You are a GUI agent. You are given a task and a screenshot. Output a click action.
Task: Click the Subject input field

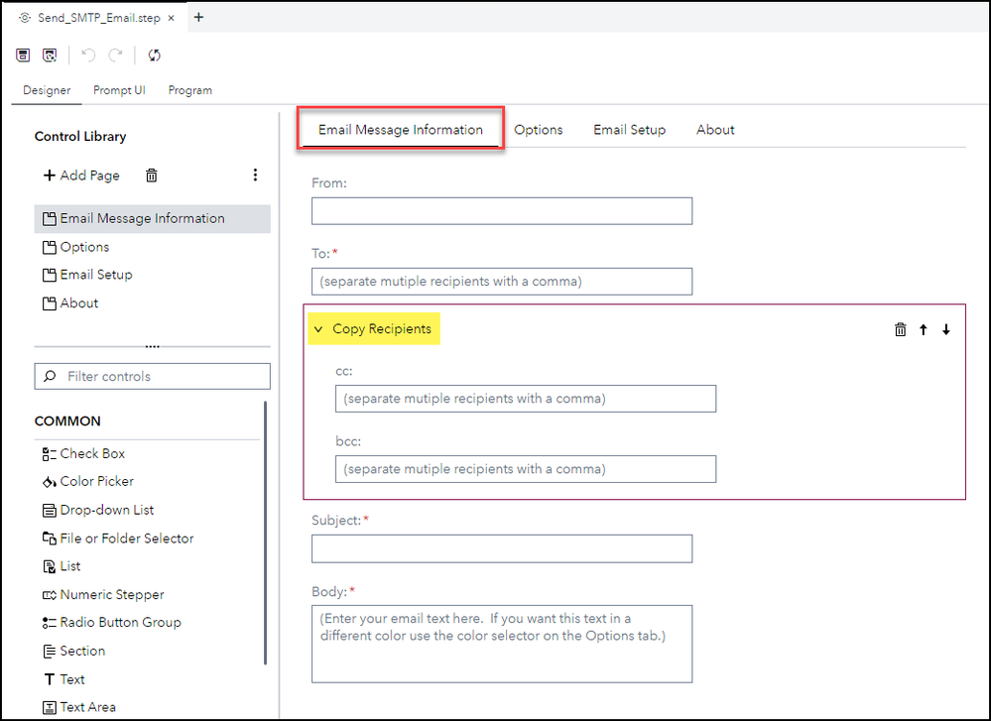tap(502, 549)
